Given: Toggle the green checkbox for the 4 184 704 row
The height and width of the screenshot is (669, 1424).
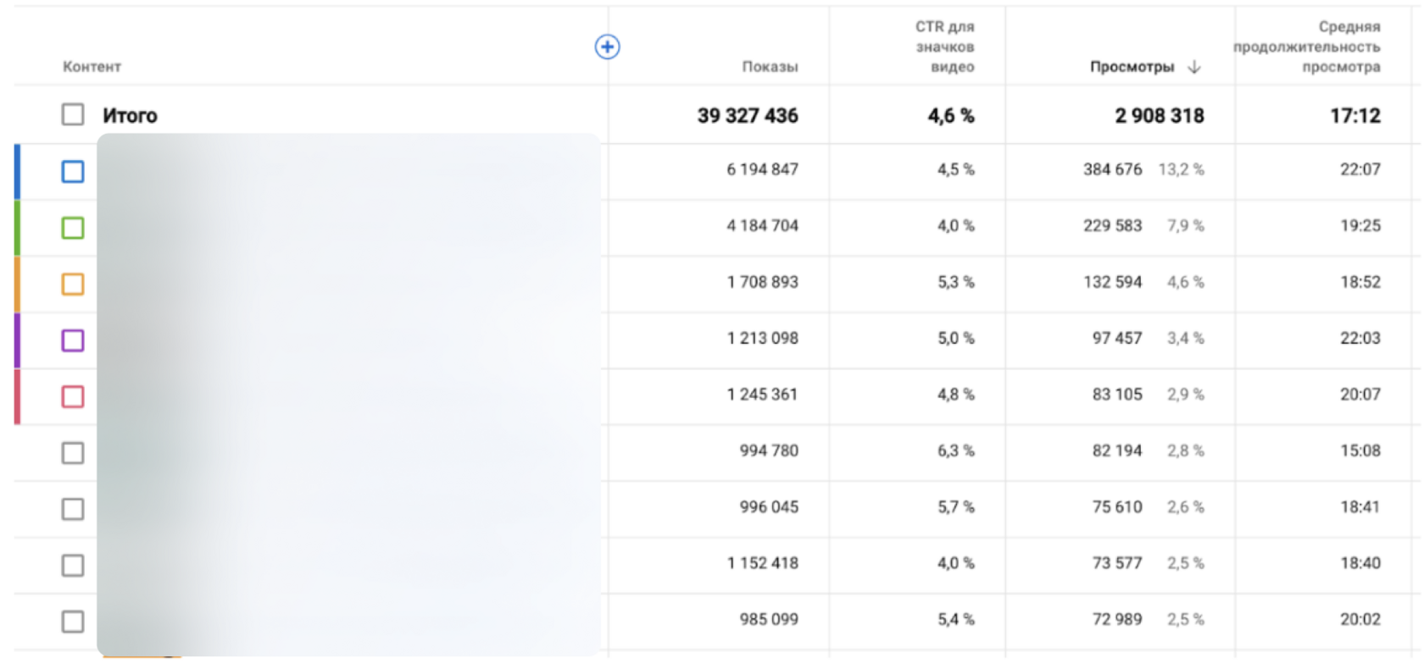Looking at the screenshot, I should click(x=73, y=228).
